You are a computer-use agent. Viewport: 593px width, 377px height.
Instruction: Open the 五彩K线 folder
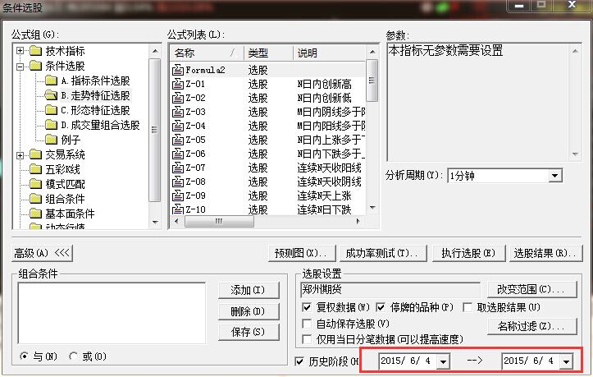pyautogui.click(x=35, y=169)
